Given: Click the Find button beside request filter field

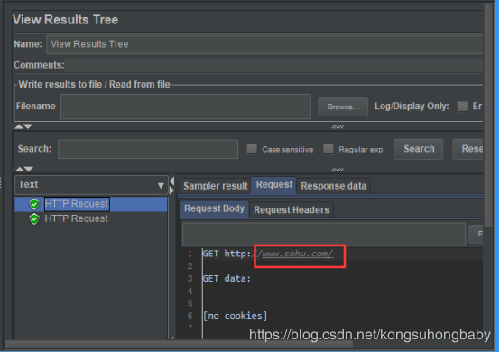Looking at the screenshot, I should (476, 234).
